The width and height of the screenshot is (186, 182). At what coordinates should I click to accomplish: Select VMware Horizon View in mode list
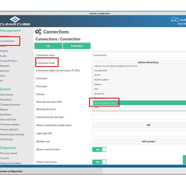tap(139, 103)
